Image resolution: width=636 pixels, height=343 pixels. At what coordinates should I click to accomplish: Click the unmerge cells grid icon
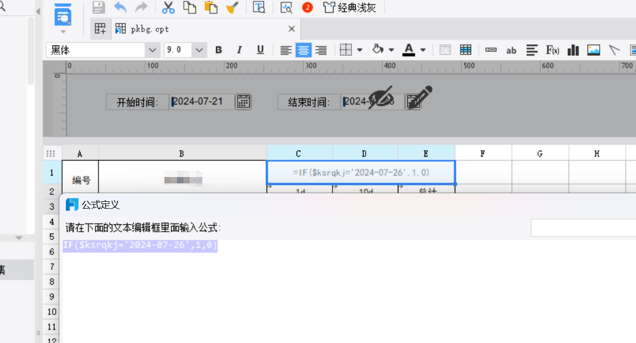tap(465, 50)
